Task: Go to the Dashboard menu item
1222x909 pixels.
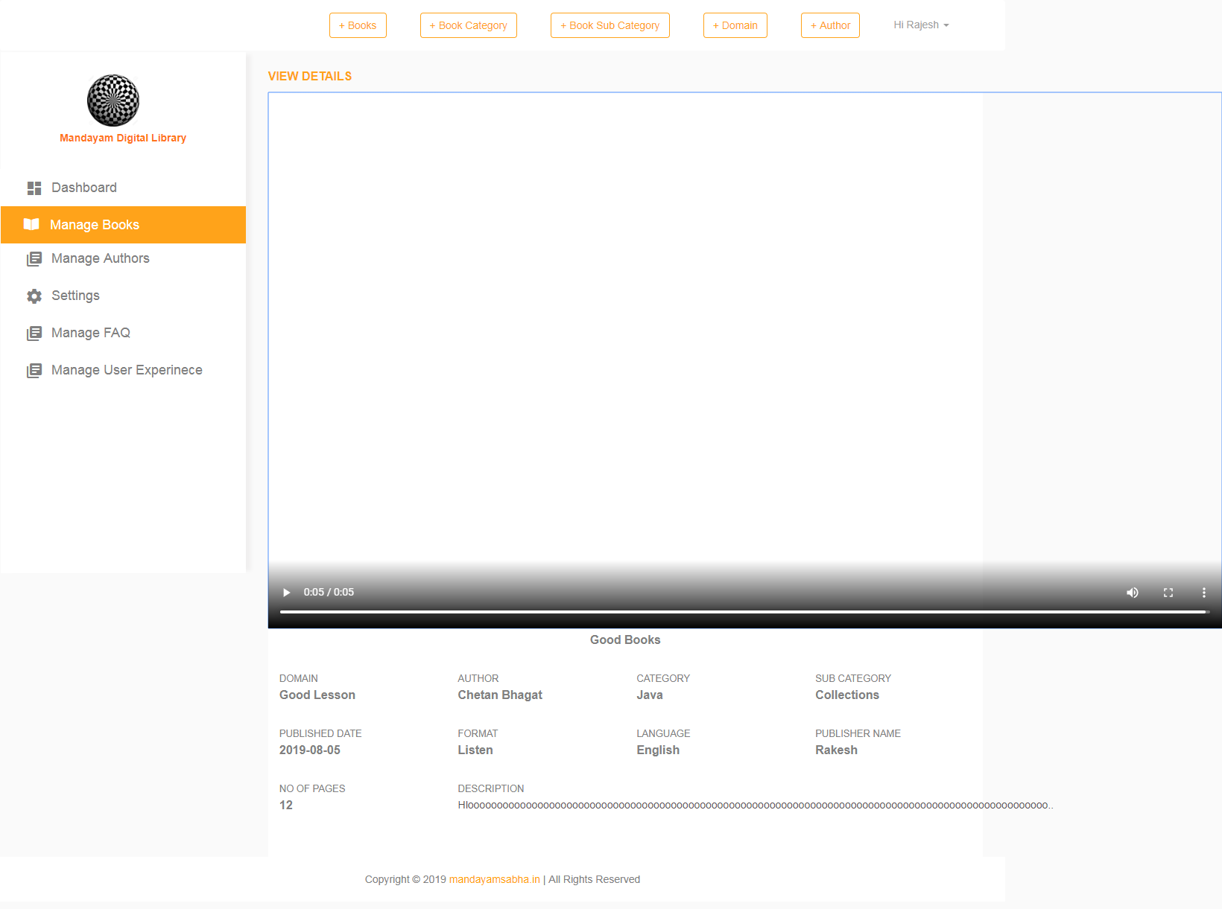Action: [x=83, y=188]
